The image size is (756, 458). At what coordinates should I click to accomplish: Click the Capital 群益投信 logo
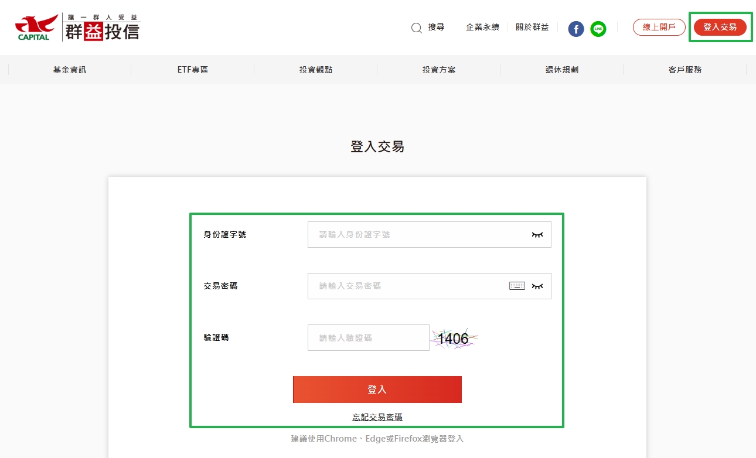(78, 28)
